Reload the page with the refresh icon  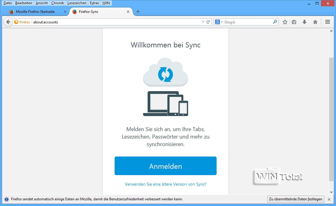click(208, 22)
